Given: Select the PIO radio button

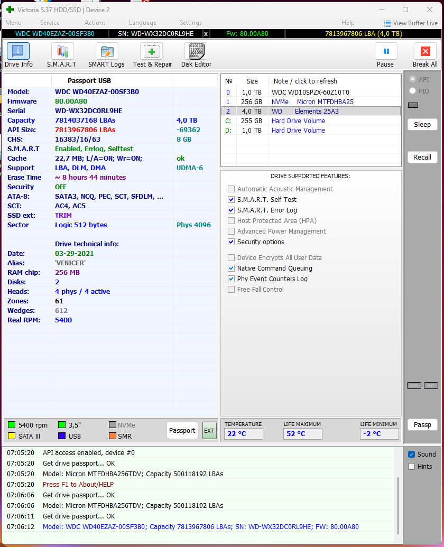Looking at the screenshot, I should point(412,91).
